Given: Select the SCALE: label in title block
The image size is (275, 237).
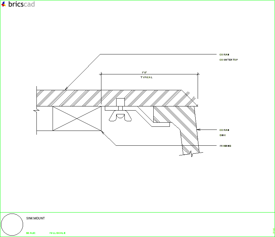Looking at the screenshot, I should pyautogui.click(x=31, y=233).
